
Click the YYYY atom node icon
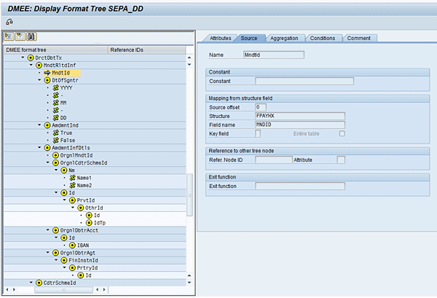[x=55, y=87]
